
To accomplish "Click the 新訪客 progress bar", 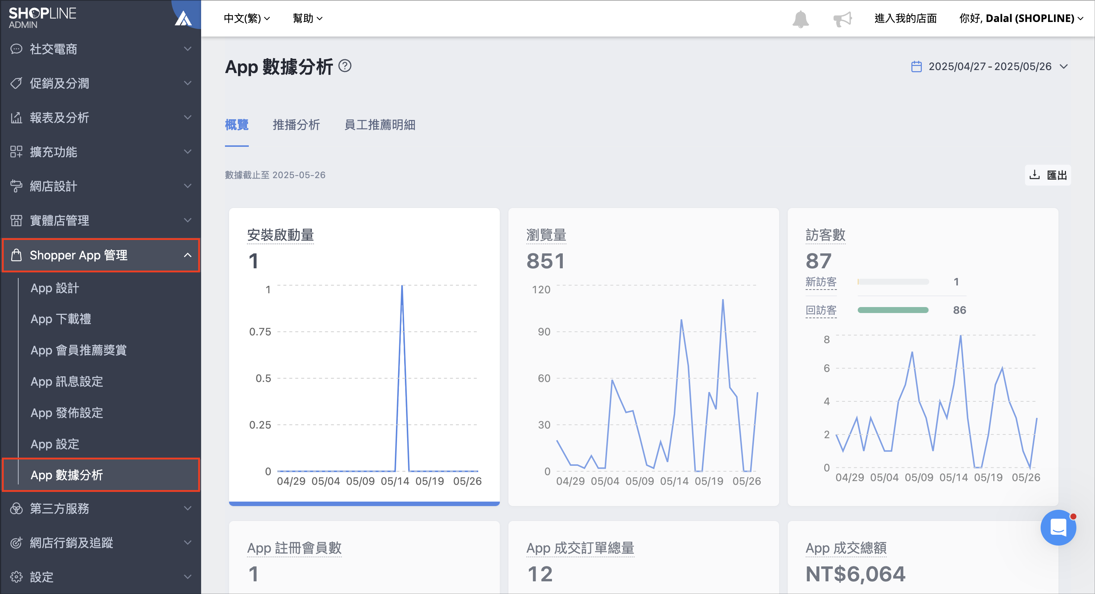I will point(893,282).
